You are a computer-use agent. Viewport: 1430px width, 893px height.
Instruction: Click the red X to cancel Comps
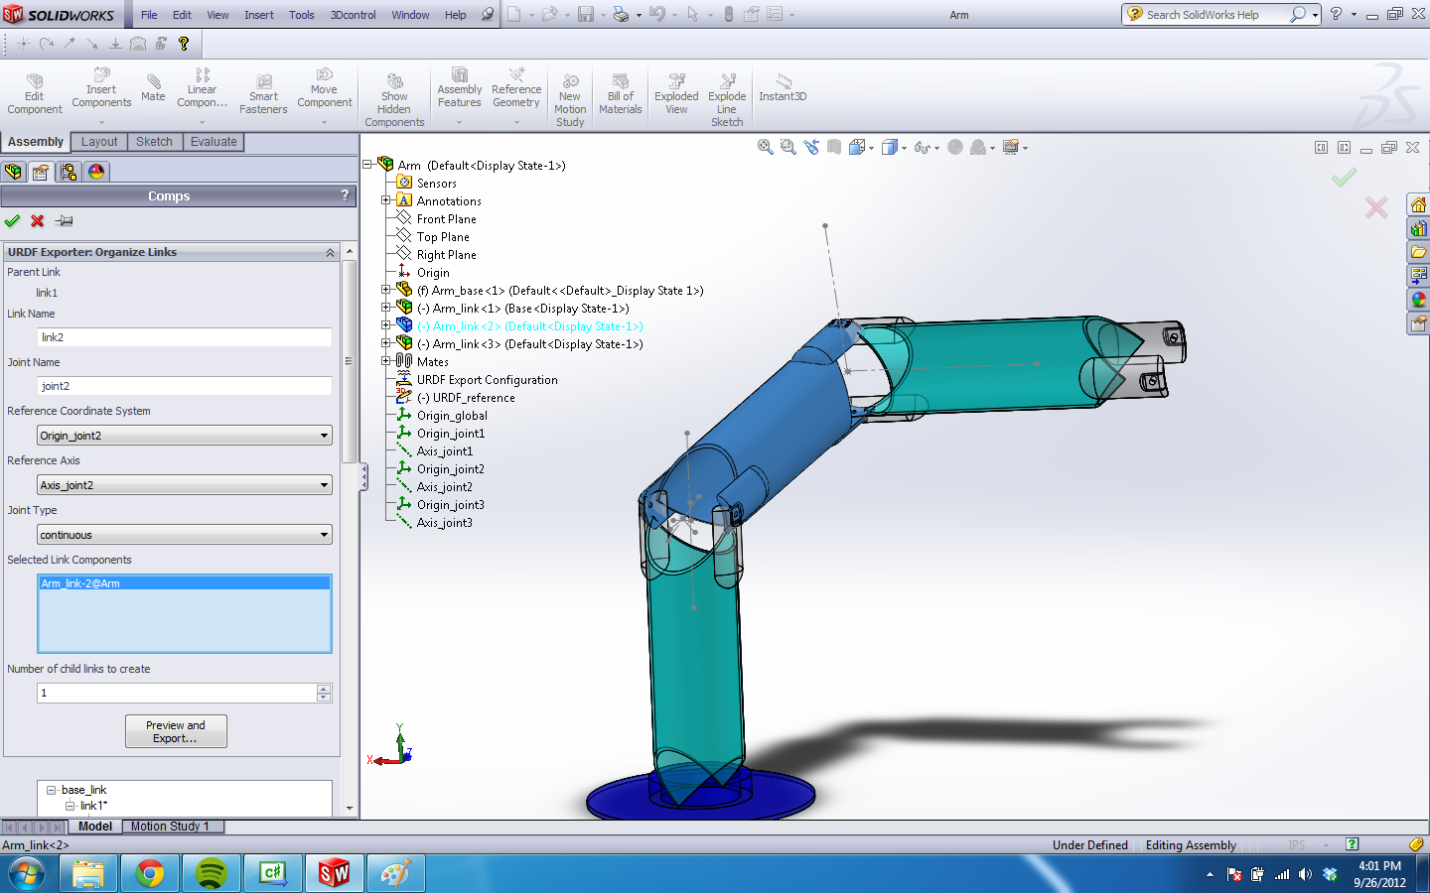pos(38,221)
